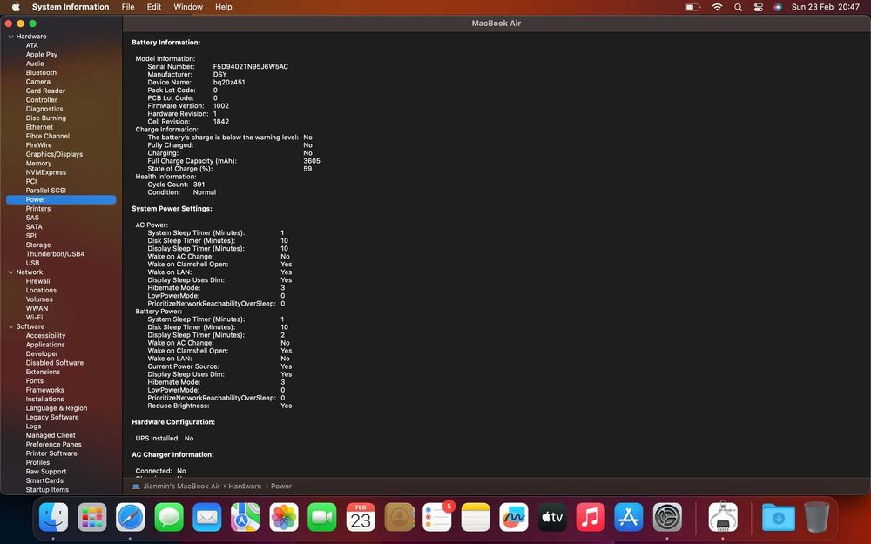The image size is (871, 544).
Task: Open Freeform app in the Dock
Action: point(514,517)
